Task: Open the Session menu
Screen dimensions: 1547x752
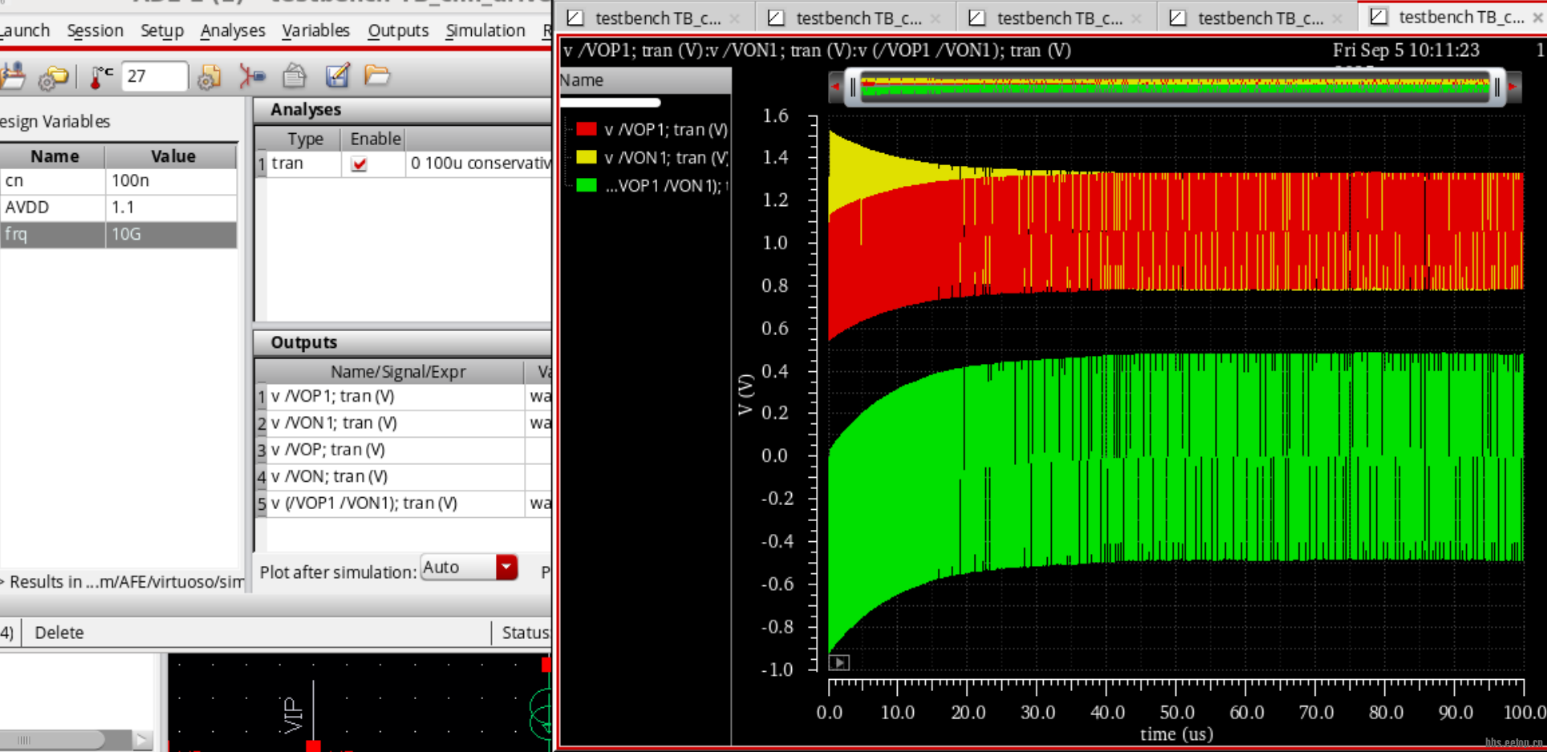Action: (x=95, y=30)
